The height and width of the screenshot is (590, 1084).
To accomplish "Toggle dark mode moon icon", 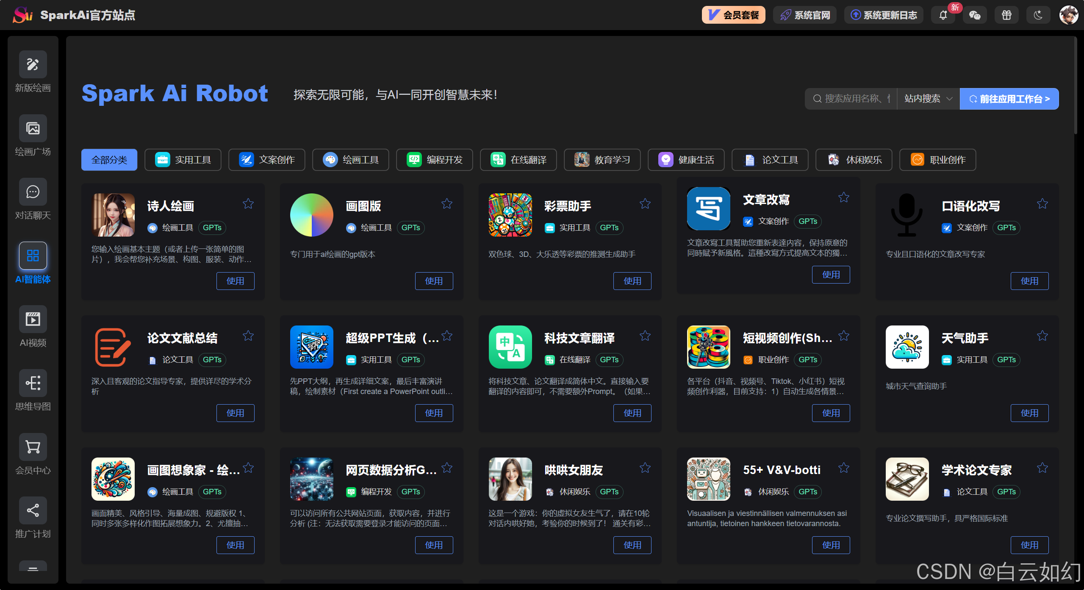I will point(1038,15).
